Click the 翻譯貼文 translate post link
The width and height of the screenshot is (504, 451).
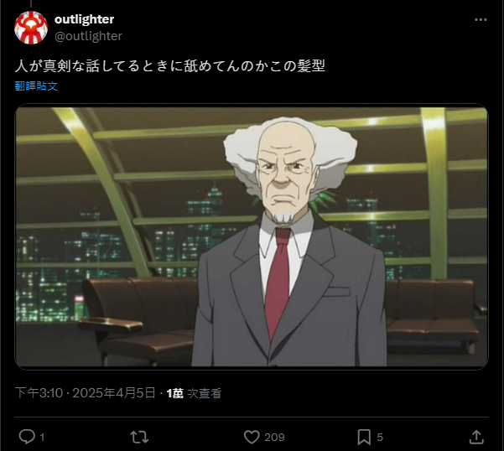(36, 86)
